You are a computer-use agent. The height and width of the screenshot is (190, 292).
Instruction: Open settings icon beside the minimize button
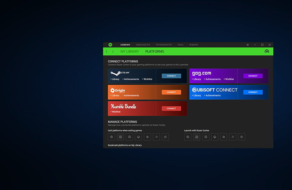pyautogui.click(x=248, y=45)
